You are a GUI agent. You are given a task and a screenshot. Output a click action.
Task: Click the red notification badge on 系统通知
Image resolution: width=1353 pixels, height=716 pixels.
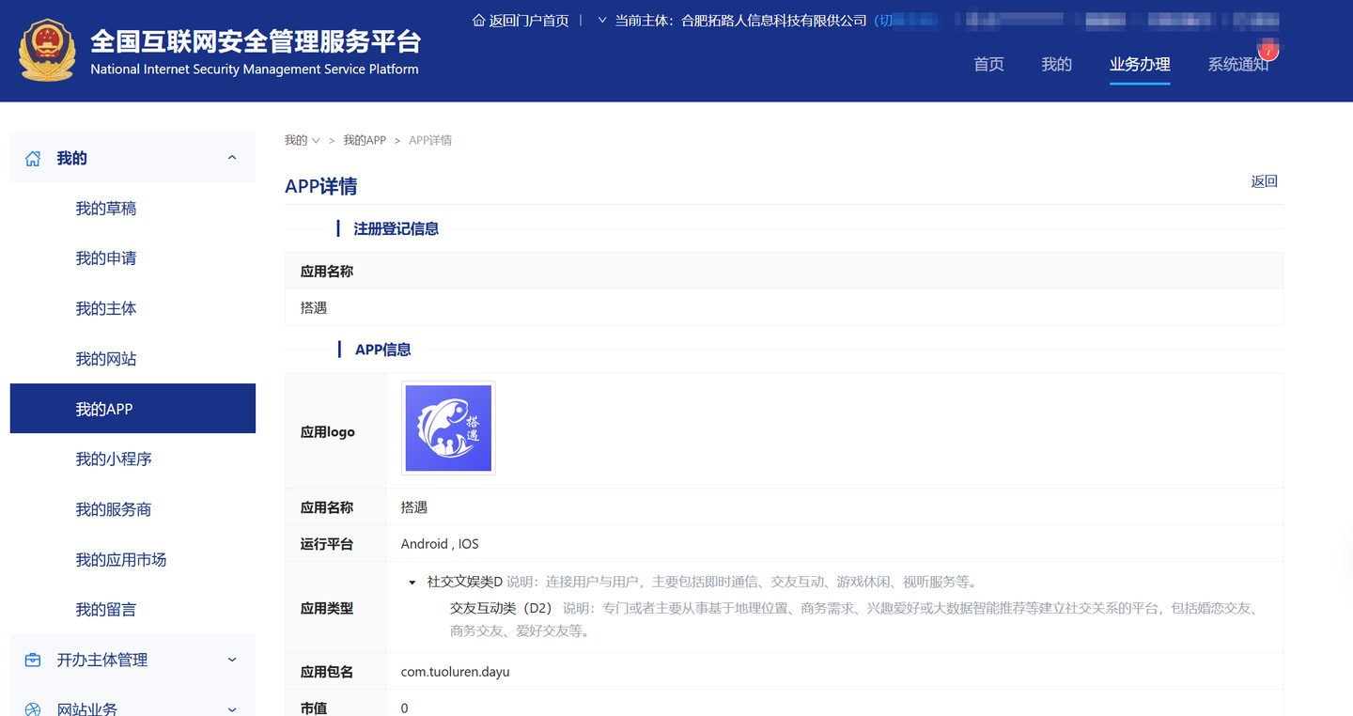tap(1268, 51)
